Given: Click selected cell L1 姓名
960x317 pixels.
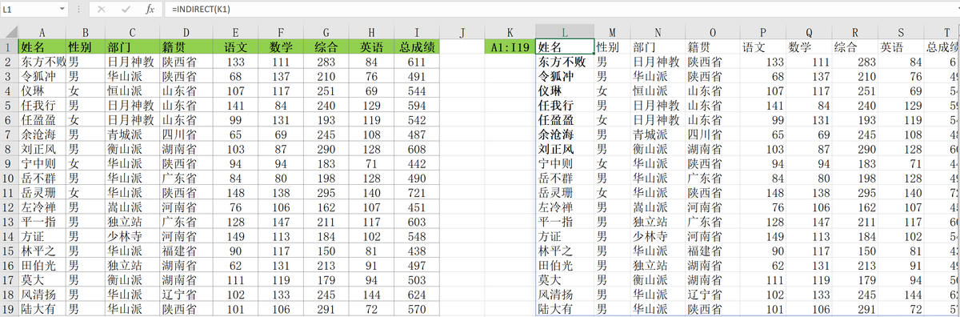Looking at the screenshot, I should 565,47.
